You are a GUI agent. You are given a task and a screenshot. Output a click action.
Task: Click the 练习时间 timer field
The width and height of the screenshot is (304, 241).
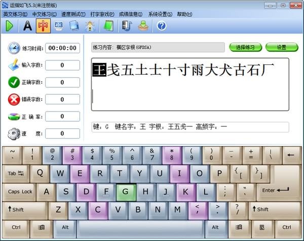click(63, 48)
